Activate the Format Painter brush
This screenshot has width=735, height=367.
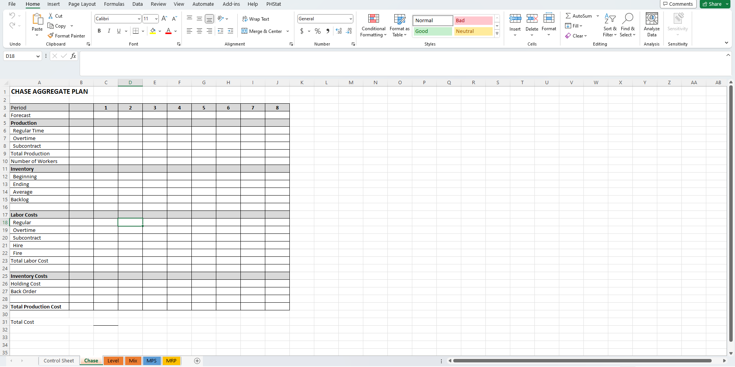pos(51,36)
